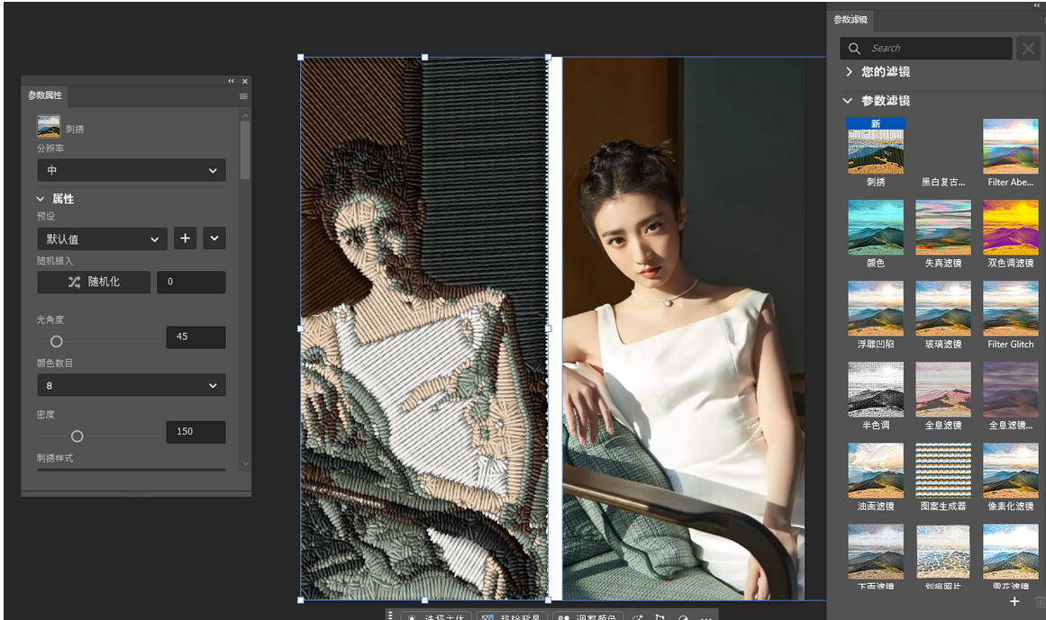The image size is (1046, 620).
Task: Open the 参数属性 panel menu icon
Action: click(243, 96)
